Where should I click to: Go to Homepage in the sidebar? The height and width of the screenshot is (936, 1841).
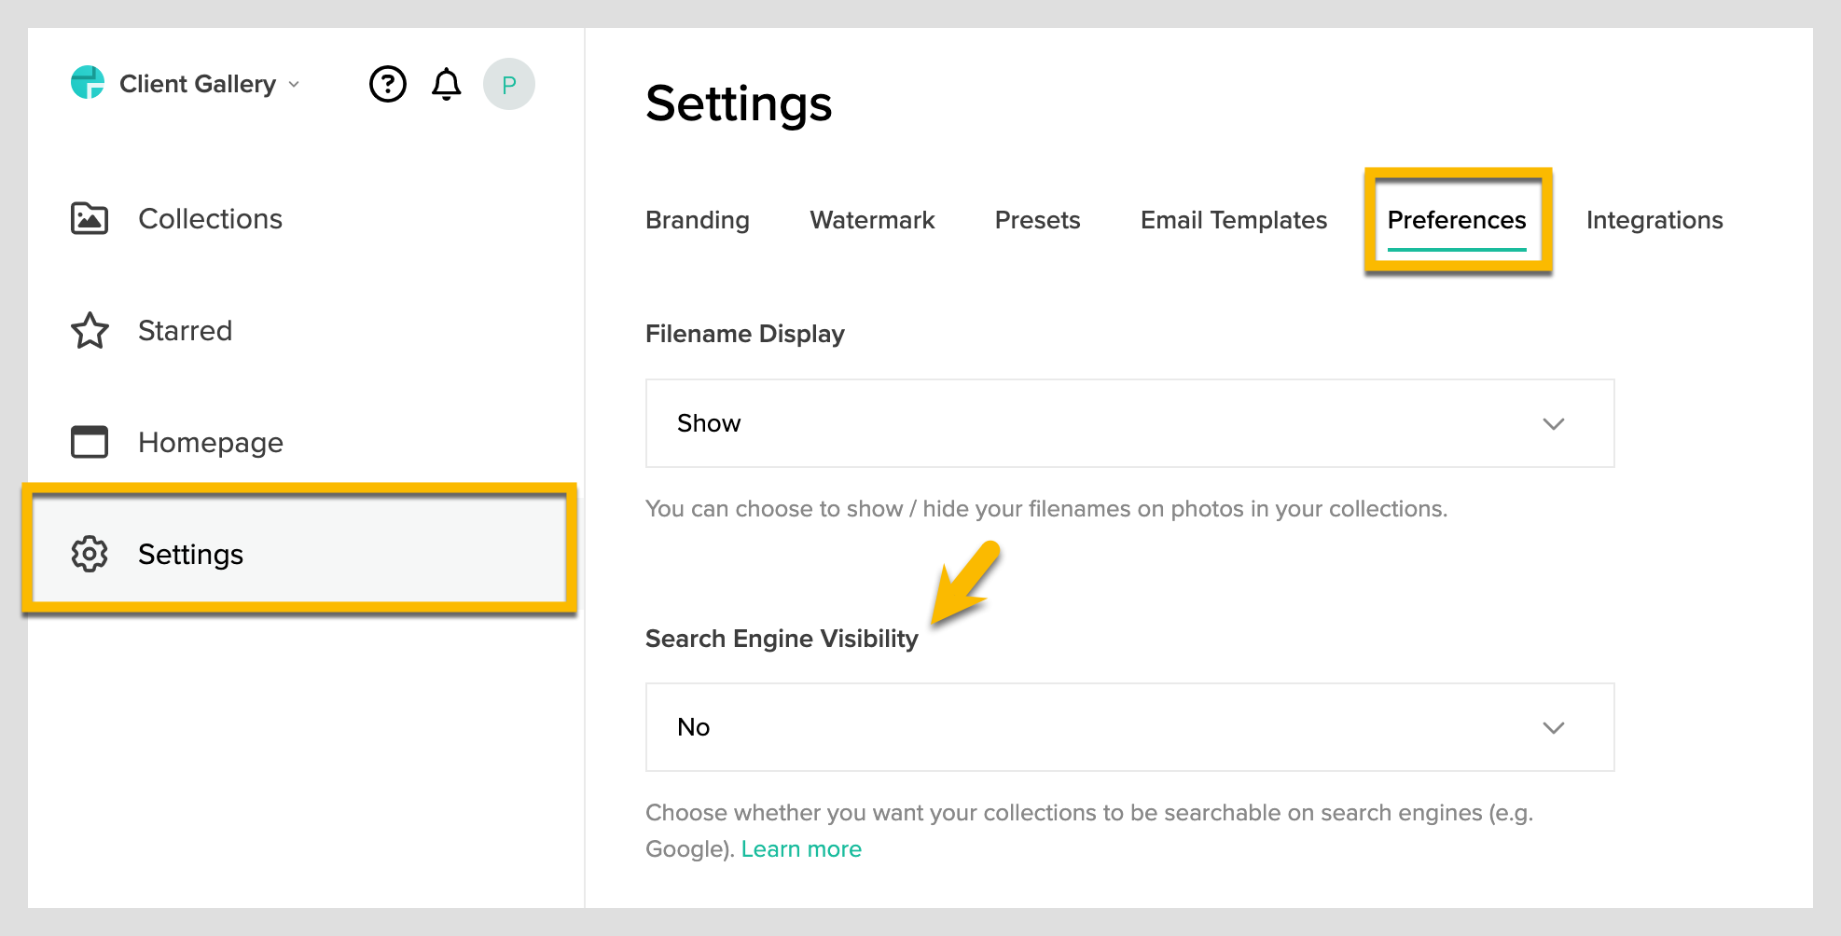tap(210, 442)
